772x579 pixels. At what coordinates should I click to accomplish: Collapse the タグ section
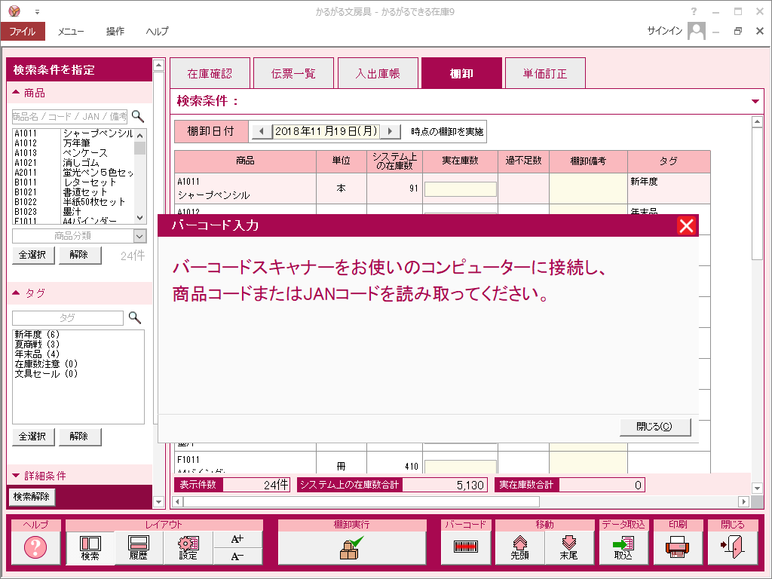(x=16, y=293)
